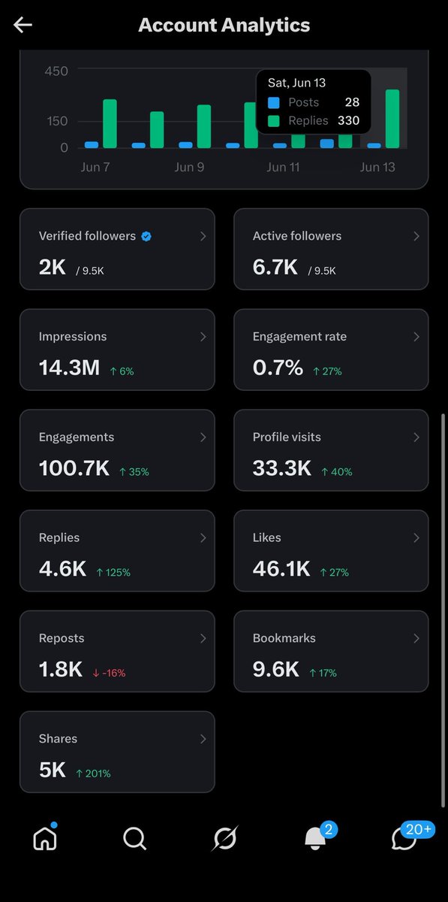Click the green Replies legend square
The width and height of the screenshot is (448, 902).
point(274,120)
